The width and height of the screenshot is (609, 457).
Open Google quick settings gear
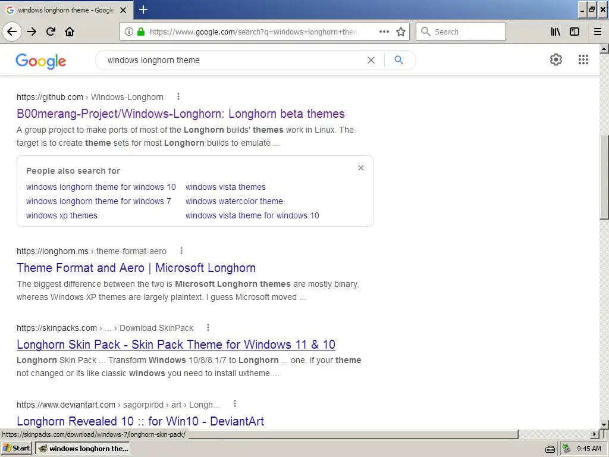tap(556, 60)
